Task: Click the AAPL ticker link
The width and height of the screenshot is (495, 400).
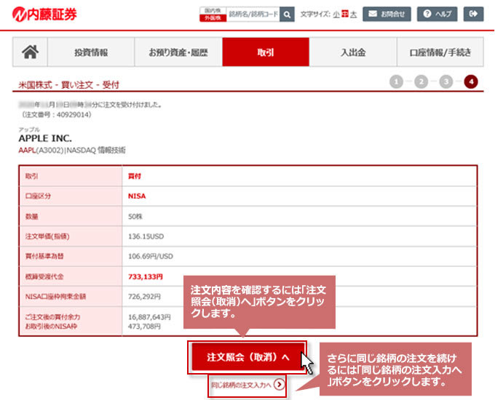Action: (27, 151)
